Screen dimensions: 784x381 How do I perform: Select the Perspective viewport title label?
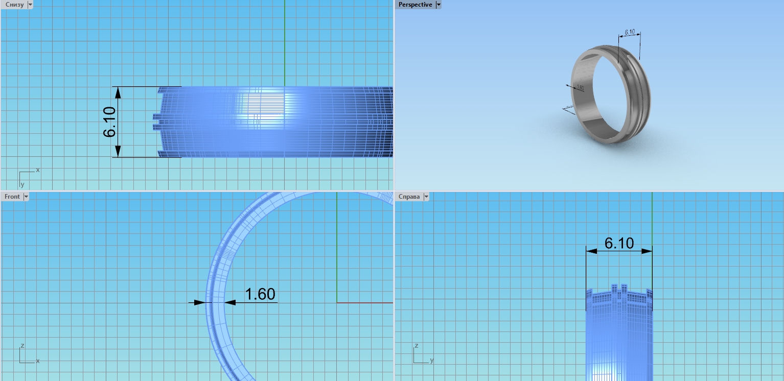tap(415, 5)
